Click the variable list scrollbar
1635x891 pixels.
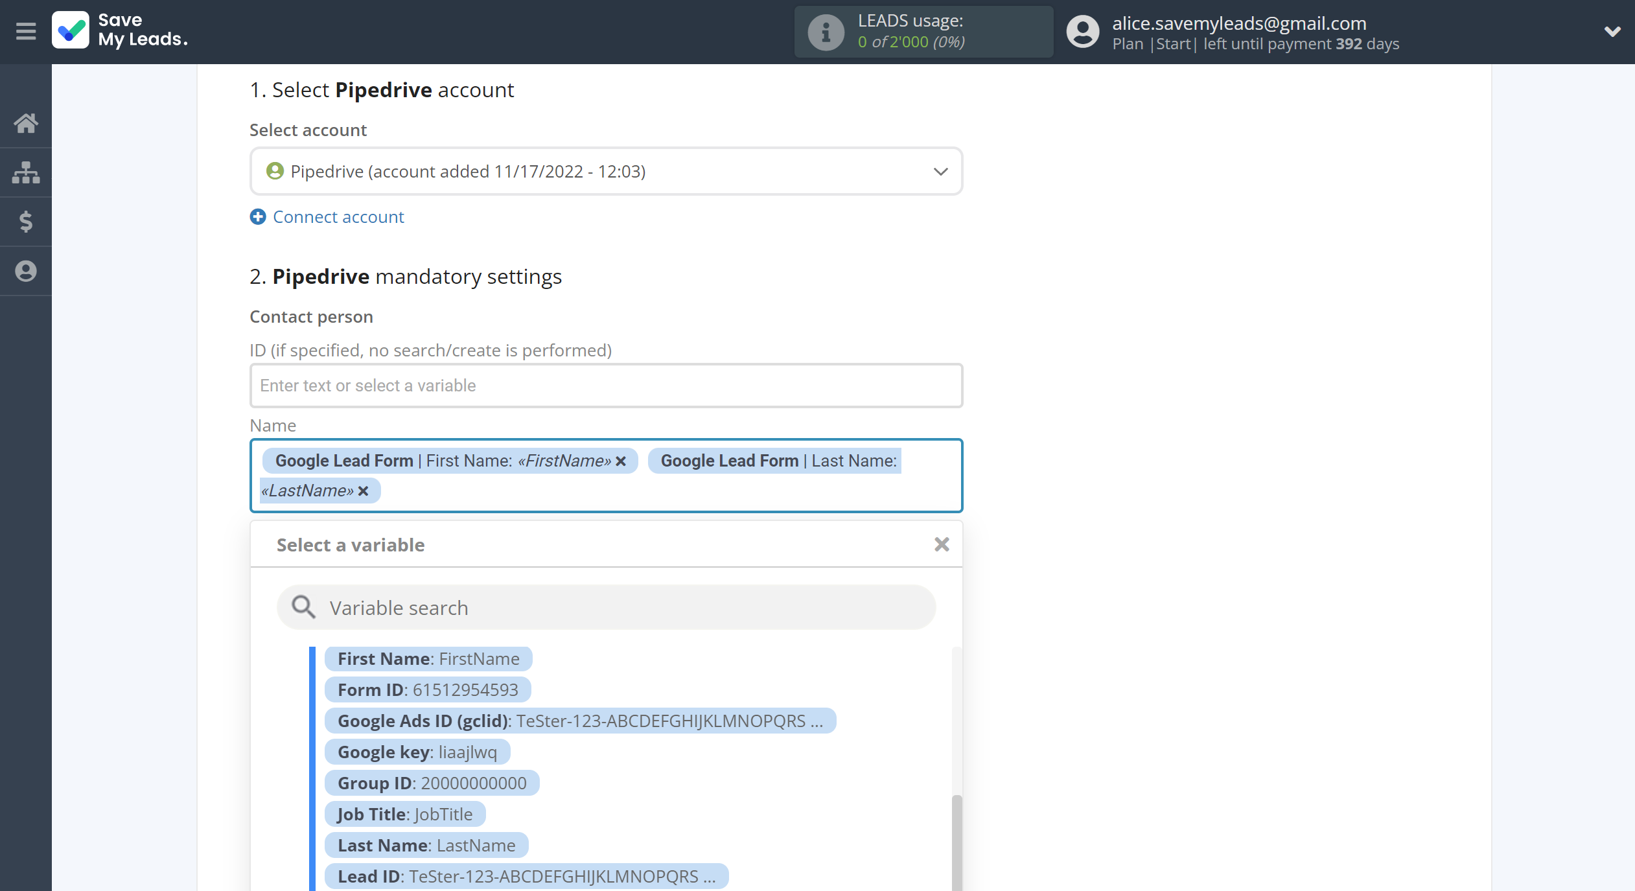point(957,842)
